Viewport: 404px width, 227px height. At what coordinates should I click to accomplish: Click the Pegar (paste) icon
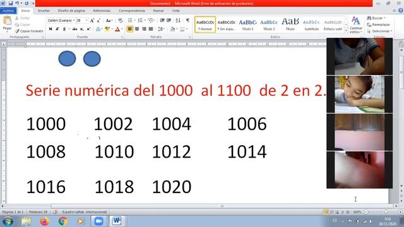click(x=7, y=21)
